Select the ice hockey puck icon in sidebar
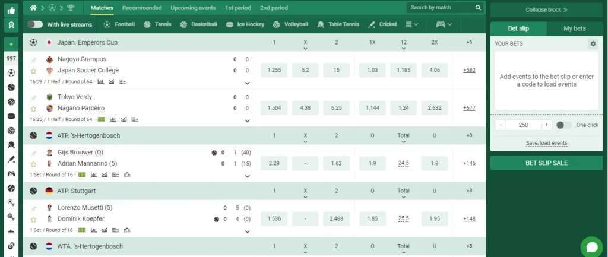608x257 pixels. [x=11, y=116]
